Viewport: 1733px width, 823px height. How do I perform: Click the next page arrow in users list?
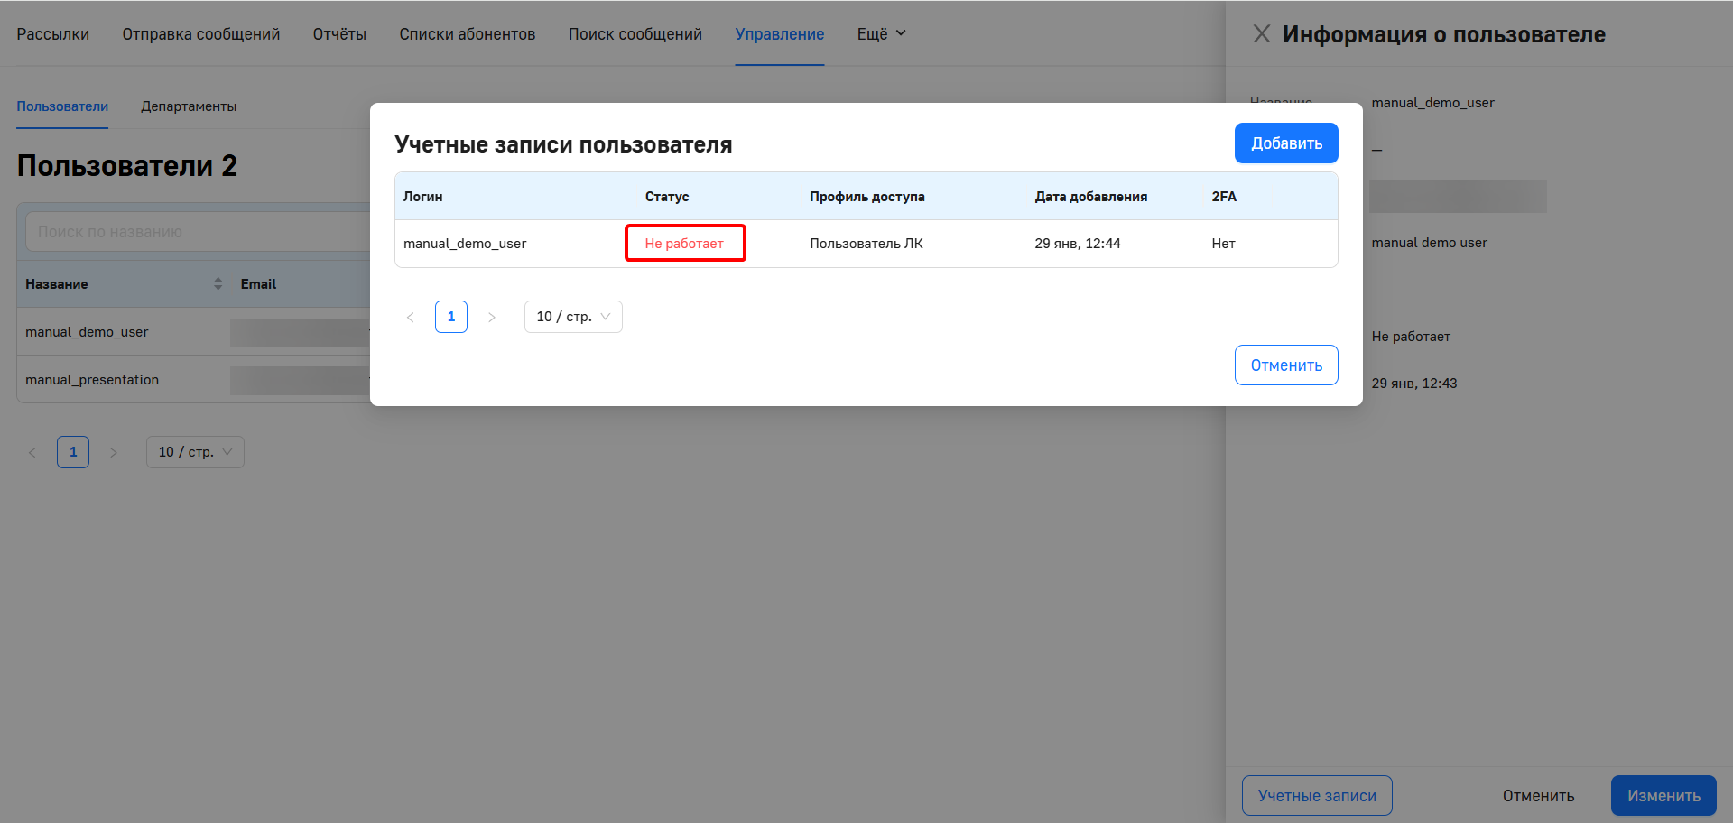114,452
